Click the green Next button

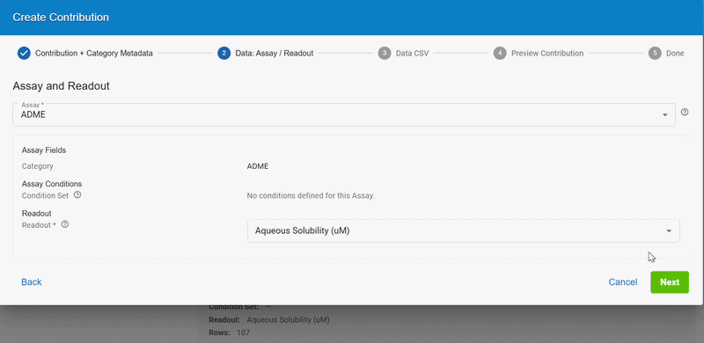(x=670, y=282)
